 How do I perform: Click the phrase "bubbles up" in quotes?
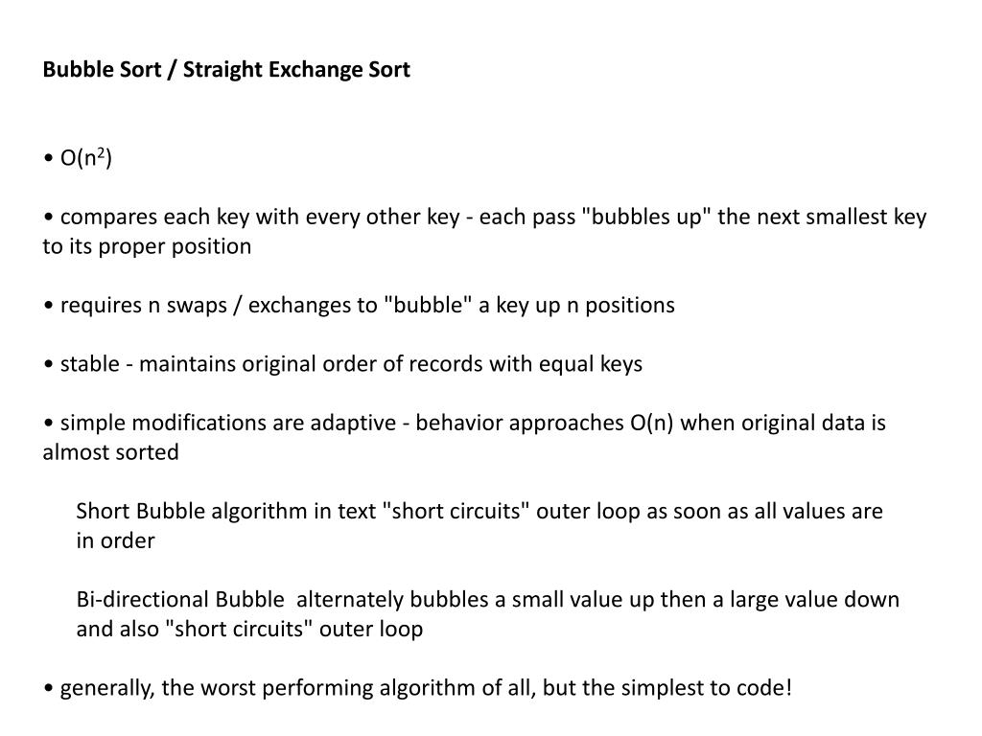click(646, 218)
